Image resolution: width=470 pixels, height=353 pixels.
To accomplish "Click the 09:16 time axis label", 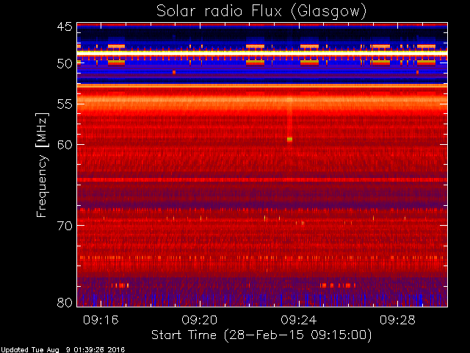I will pyautogui.click(x=101, y=321).
